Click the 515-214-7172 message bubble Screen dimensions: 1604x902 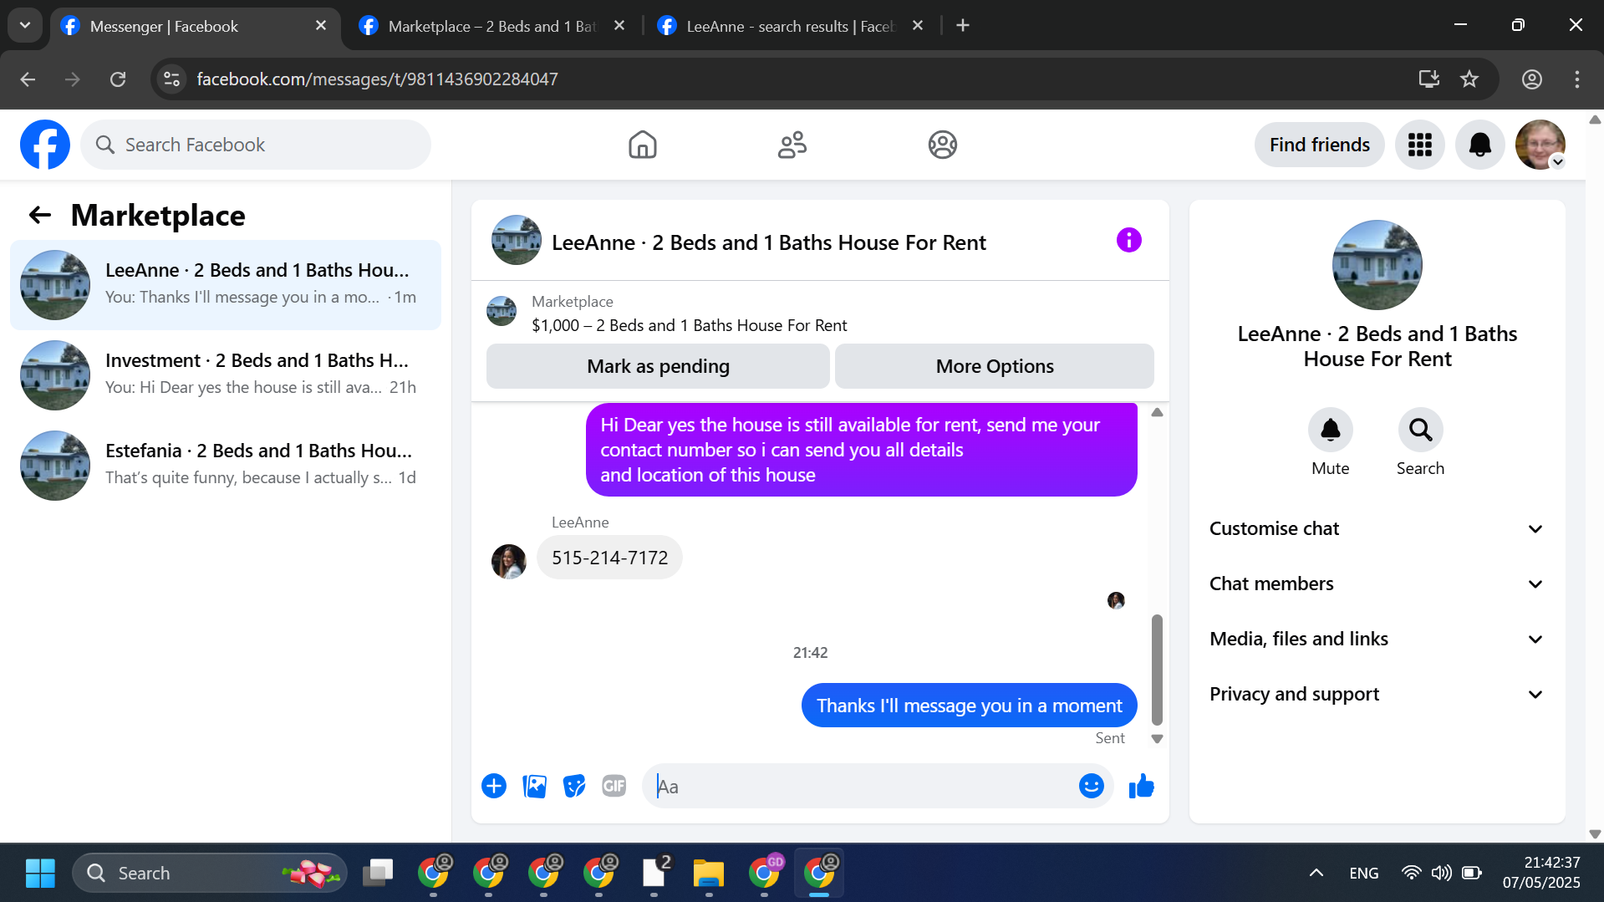[x=609, y=558]
